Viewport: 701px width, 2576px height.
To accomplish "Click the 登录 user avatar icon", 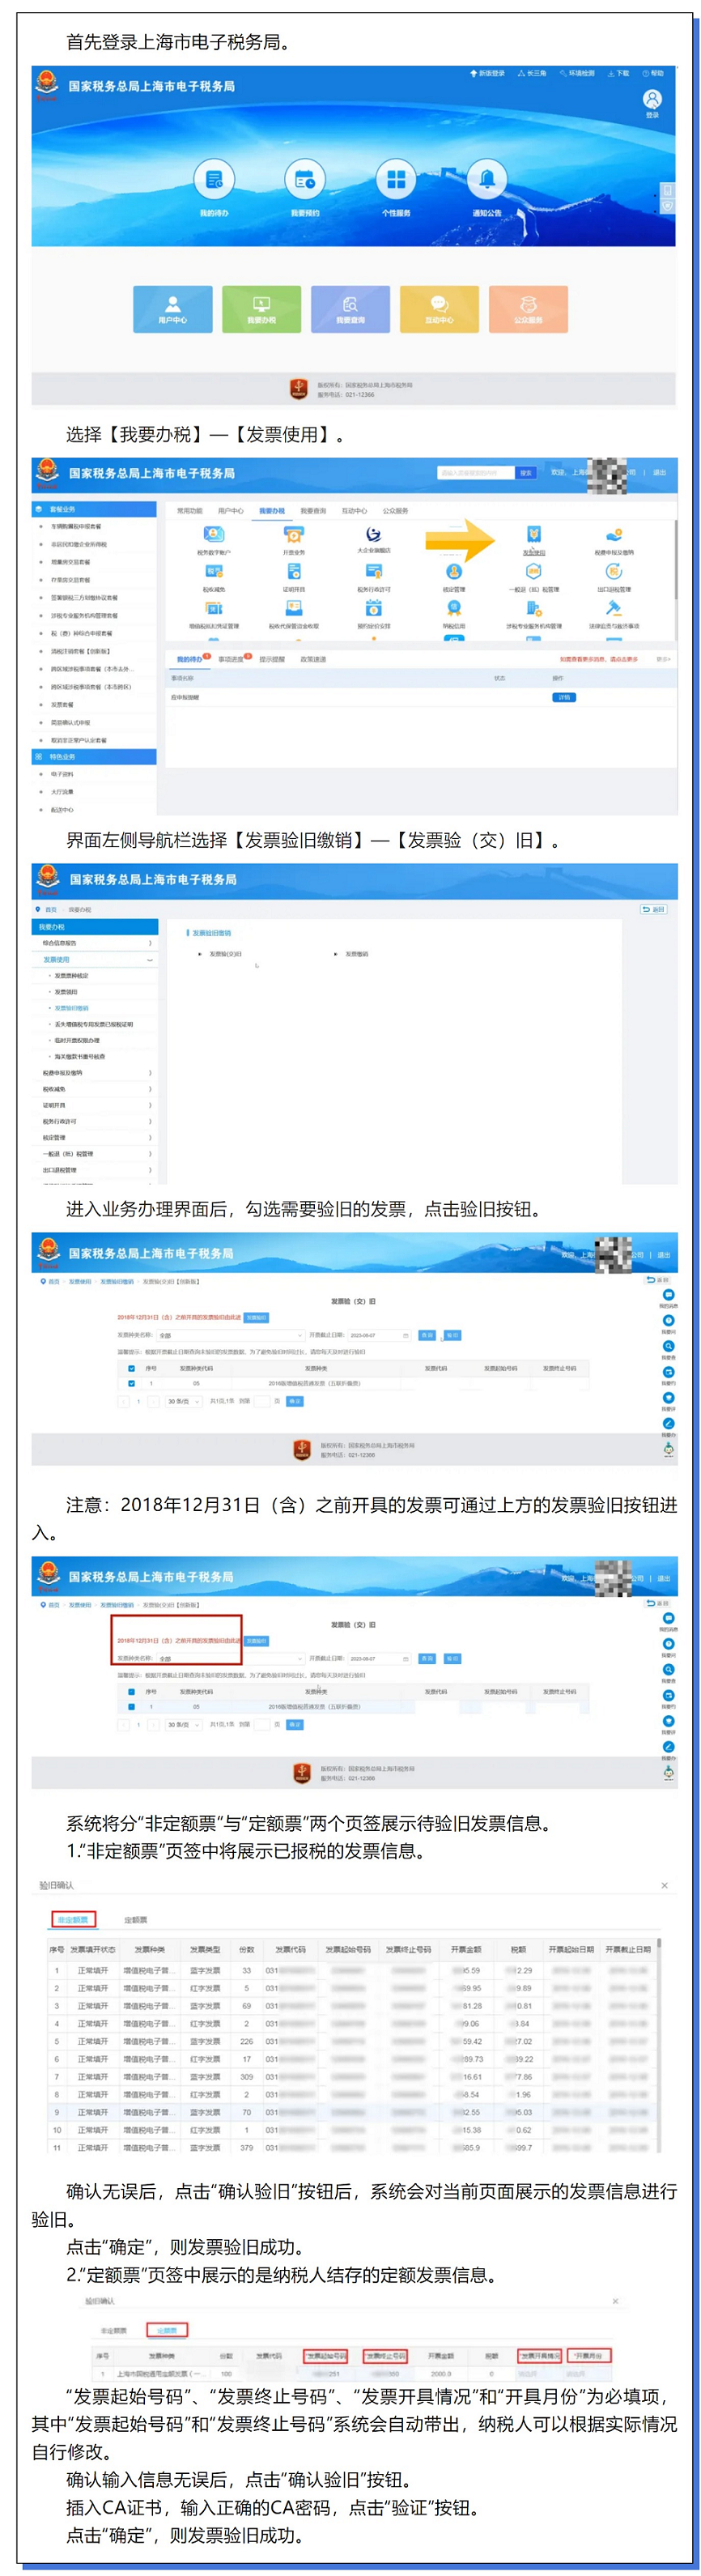I will [652, 99].
